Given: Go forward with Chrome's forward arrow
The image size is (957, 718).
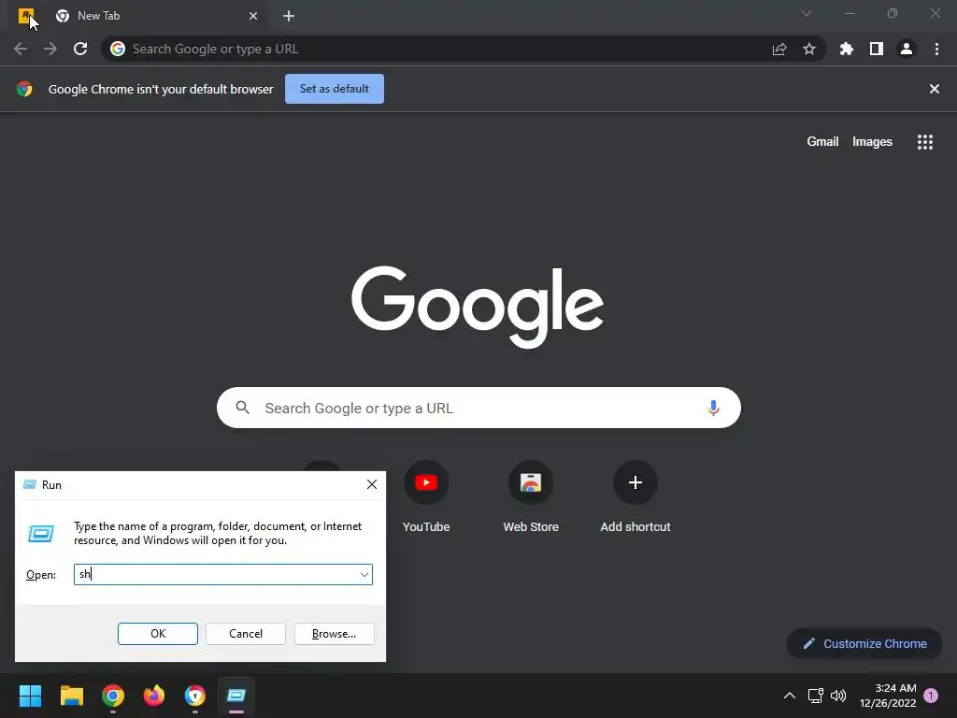Looking at the screenshot, I should [50, 49].
